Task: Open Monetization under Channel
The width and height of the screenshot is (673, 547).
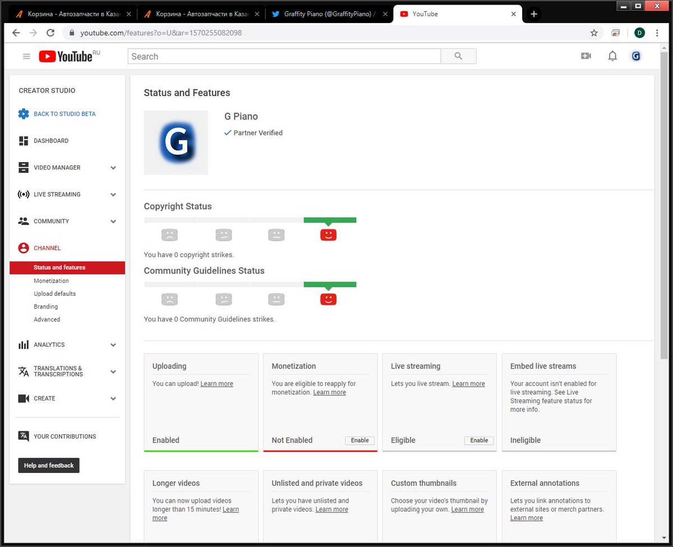Action: coord(51,281)
